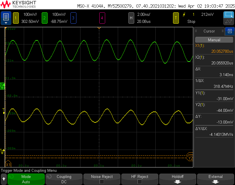This screenshot has width=235, height=185.
Task: Enable the HF Reject checkbox
Action: [x=140, y=181]
